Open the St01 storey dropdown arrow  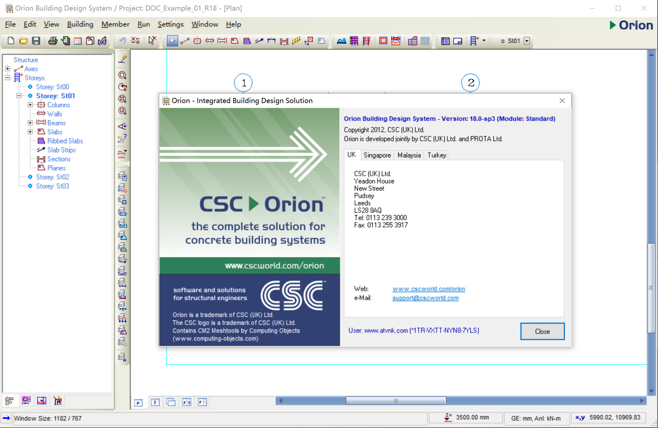527,41
